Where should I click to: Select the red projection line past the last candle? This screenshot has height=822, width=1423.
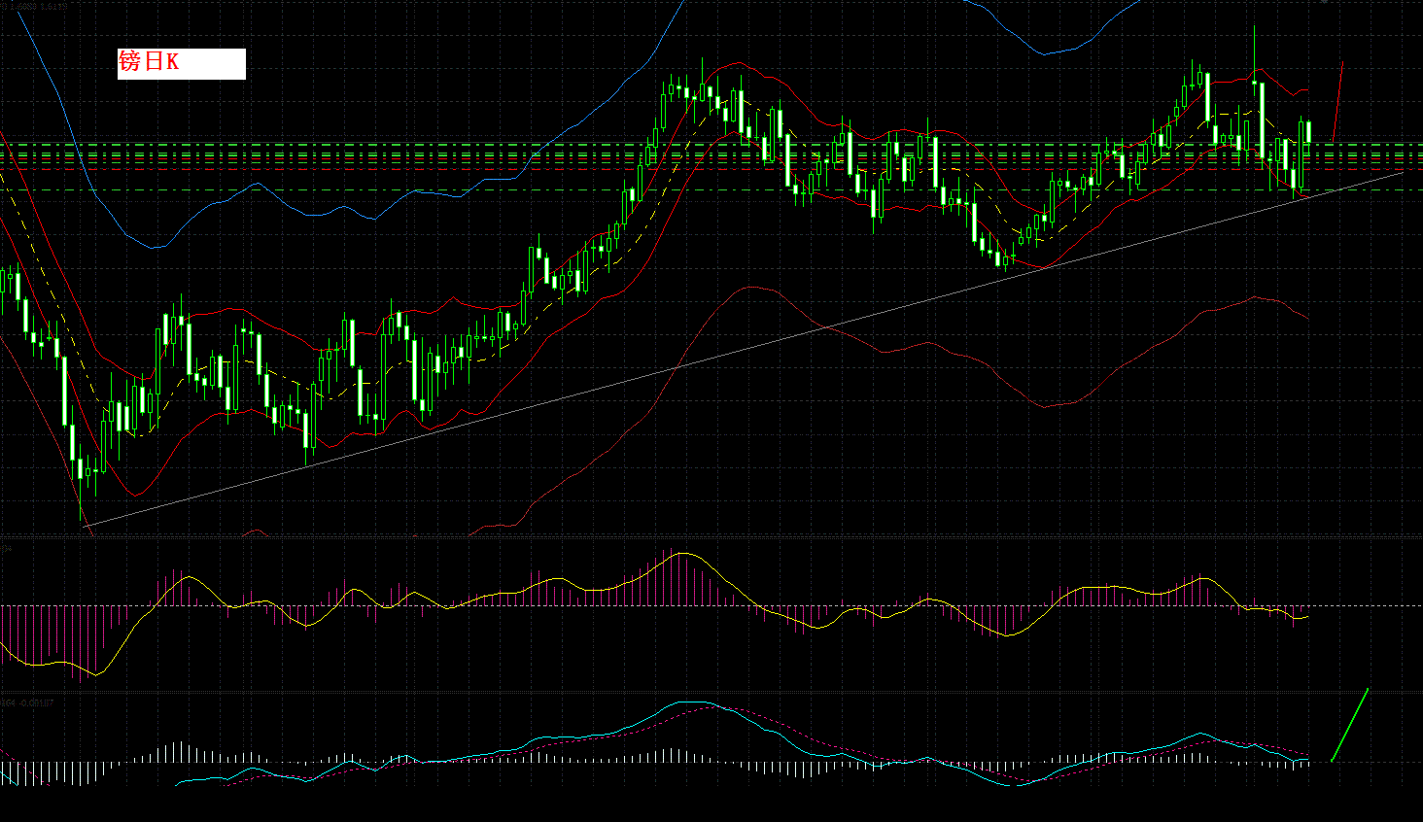point(1337,101)
